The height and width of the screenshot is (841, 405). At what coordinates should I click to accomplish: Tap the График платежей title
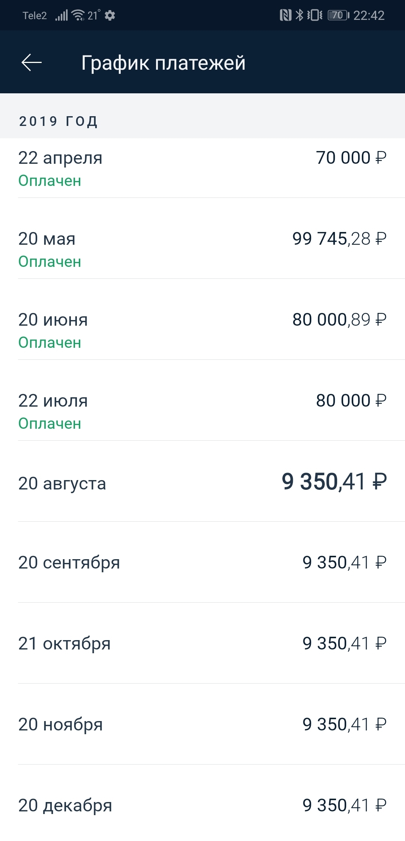[x=163, y=63]
